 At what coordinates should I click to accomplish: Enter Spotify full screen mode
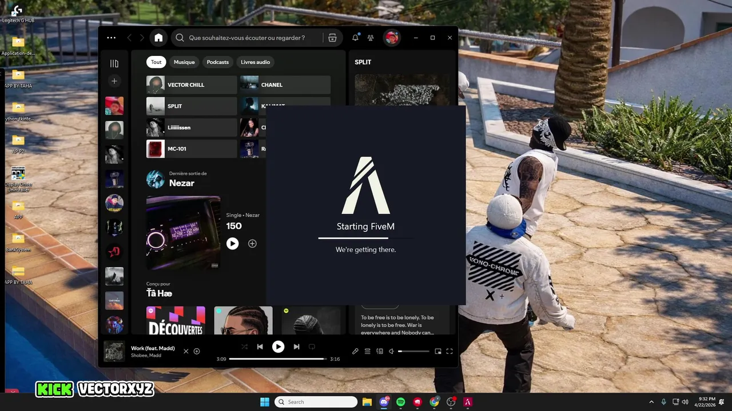449,352
